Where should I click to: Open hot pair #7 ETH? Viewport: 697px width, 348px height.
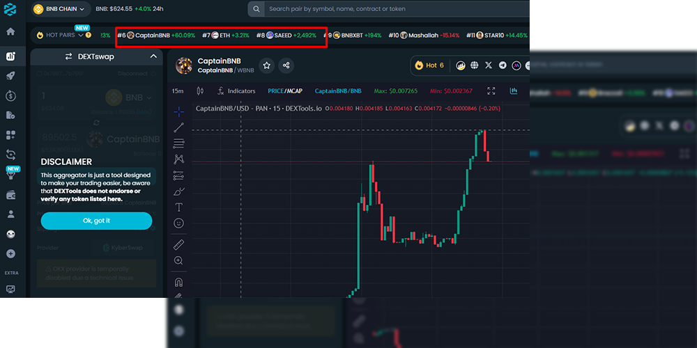click(x=225, y=35)
